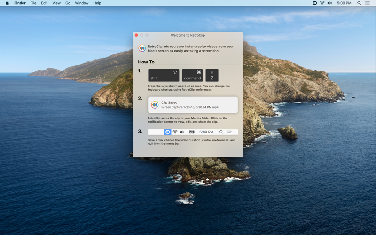The image size is (376, 235).
Task: Click the highlighted RetroClip icon in the step 3 image
Action: coord(167,132)
